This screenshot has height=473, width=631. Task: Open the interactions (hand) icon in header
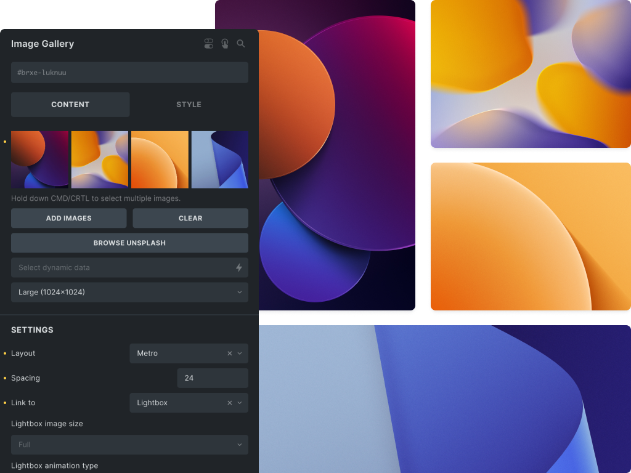click(x=224, y=43)
